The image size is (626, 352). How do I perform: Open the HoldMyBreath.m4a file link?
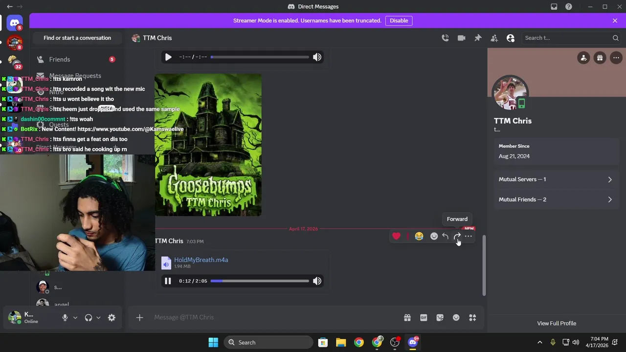[201, 260]
